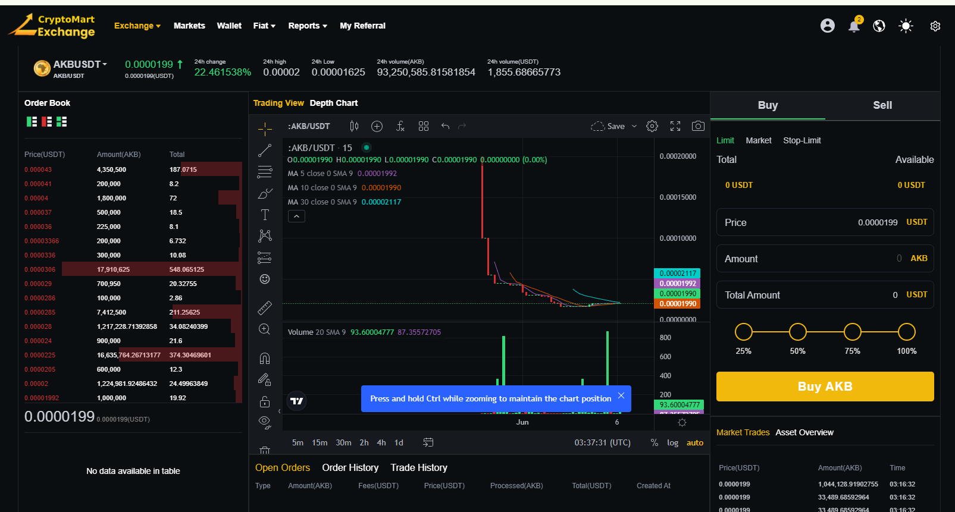The image size is (955, 512).
Task: Open header settings gear
Action: coord(935,26)
